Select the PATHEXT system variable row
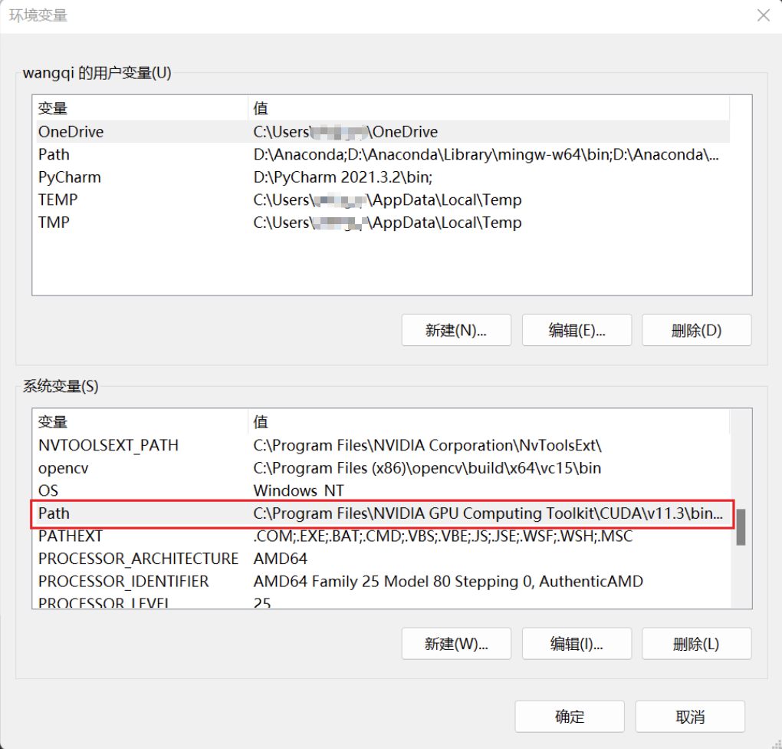 pyautogui.click(x=383, y=536)
